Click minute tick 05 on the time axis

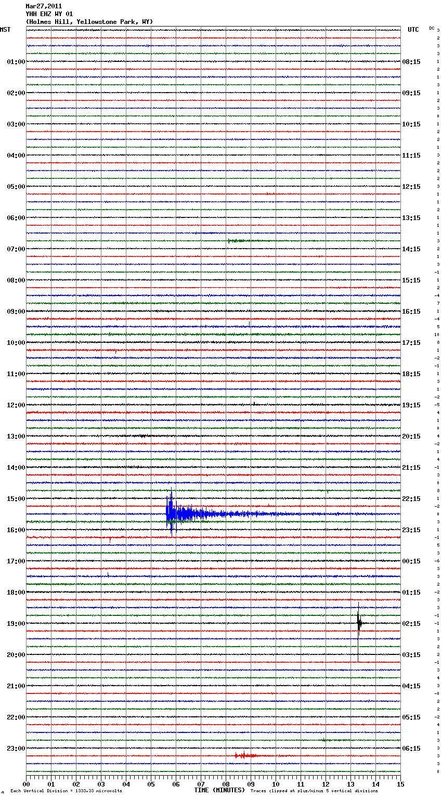[x=151, y=784]
